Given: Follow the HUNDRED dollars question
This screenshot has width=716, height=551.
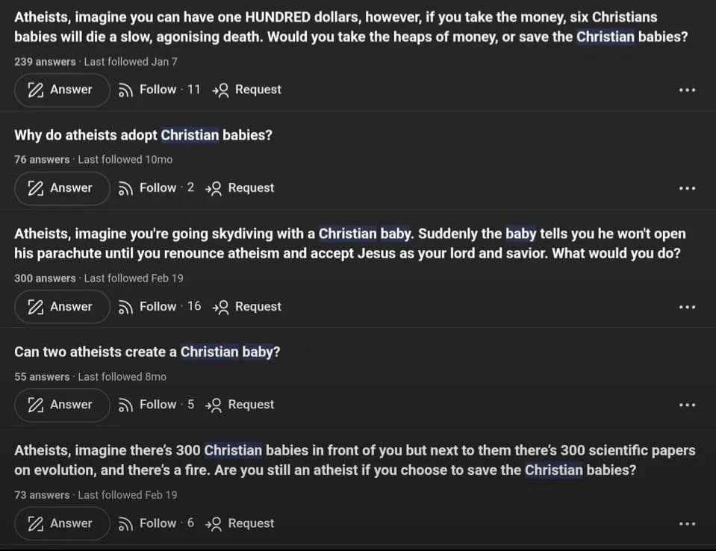Looking at the screenshot, I should (158, 90).
